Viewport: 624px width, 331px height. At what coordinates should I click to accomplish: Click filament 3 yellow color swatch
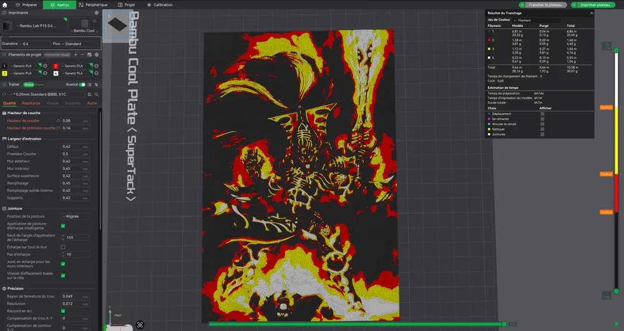(5, 73)
